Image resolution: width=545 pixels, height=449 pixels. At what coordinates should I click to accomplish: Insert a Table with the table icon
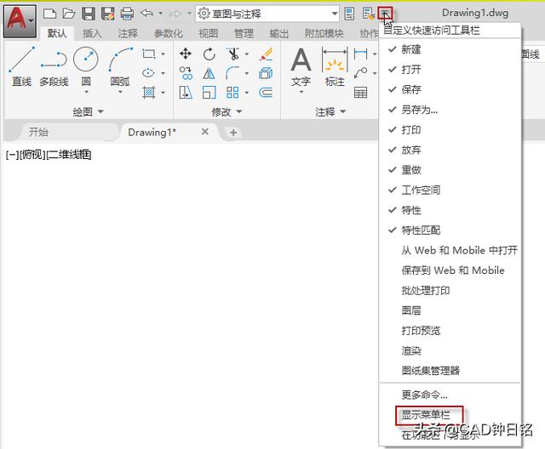360,93
